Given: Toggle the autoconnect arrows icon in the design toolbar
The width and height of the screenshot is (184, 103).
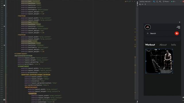Looking at the screenshot, I should (143, 4).
